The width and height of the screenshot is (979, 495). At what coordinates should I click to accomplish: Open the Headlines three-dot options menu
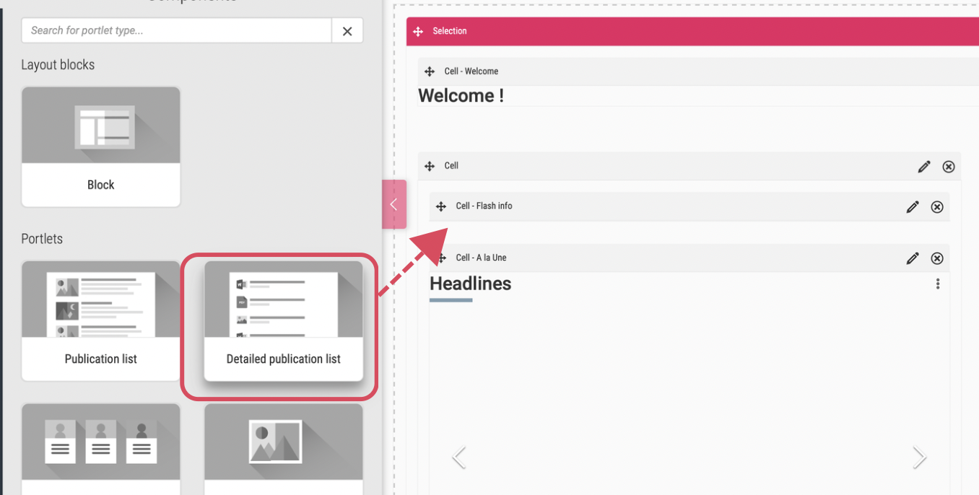(x=938, y=284)
